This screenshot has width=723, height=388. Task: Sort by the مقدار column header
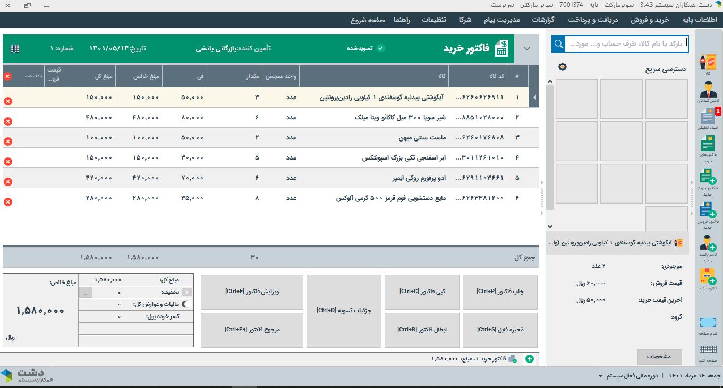(234, 76)
